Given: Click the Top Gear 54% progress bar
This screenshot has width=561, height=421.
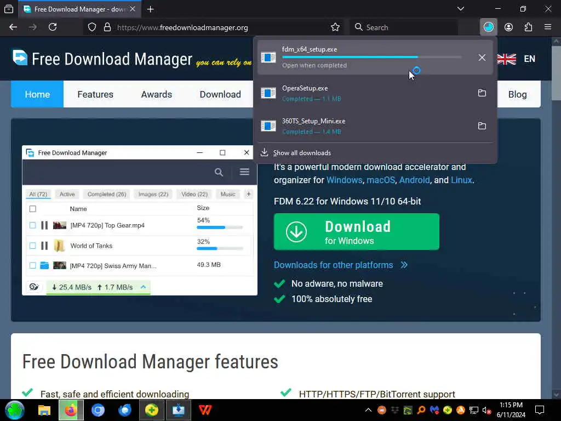Looking at the screenshot, I should click(220, 227).
